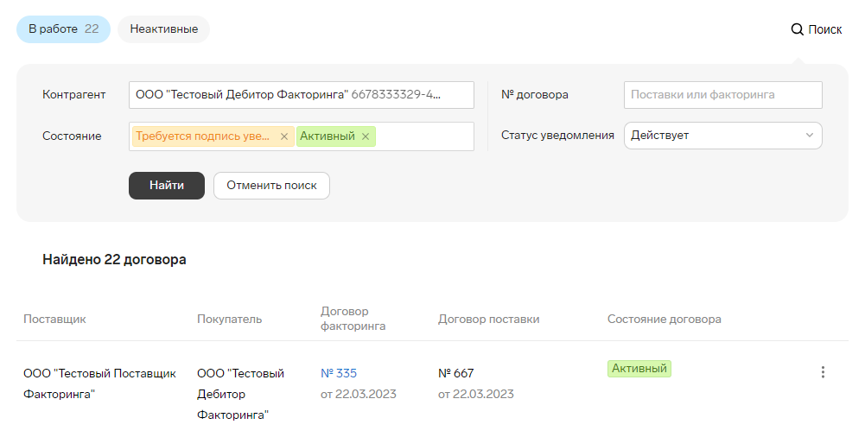The image size is (865, 437).
Task: Select the orange 'Требуется подпись' tag
Action: (x=203, y=136)
